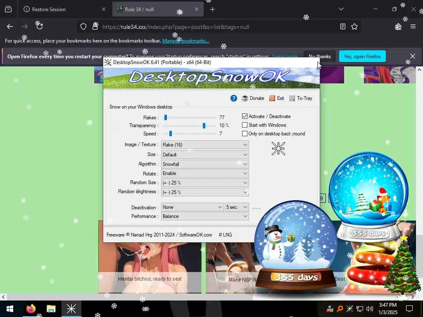Open File Explorer from the taskbar

pos(51,309)
